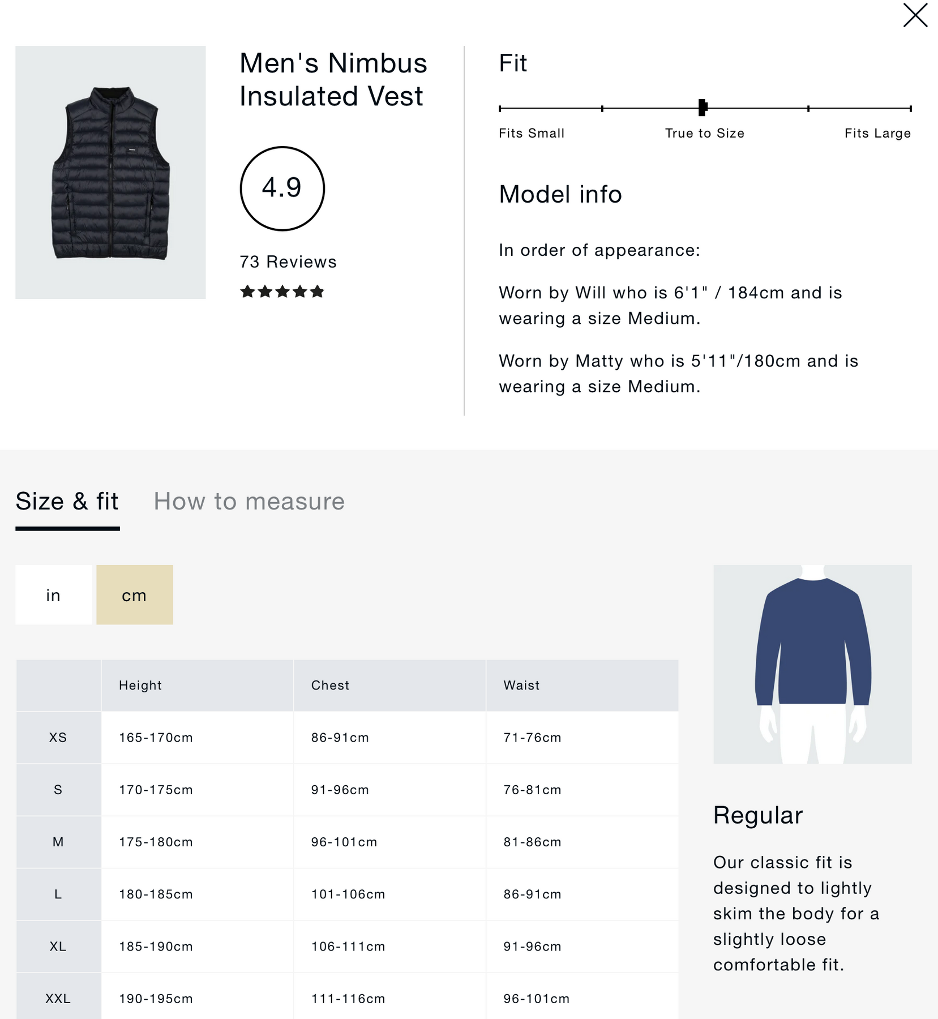Screen dimensions: 938x1019
Task: Click the five-star rating icons
Action: click(282, 292)
